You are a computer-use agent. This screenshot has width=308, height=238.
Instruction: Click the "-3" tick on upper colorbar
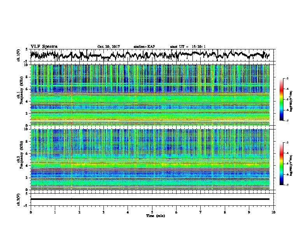click(287, 79)
